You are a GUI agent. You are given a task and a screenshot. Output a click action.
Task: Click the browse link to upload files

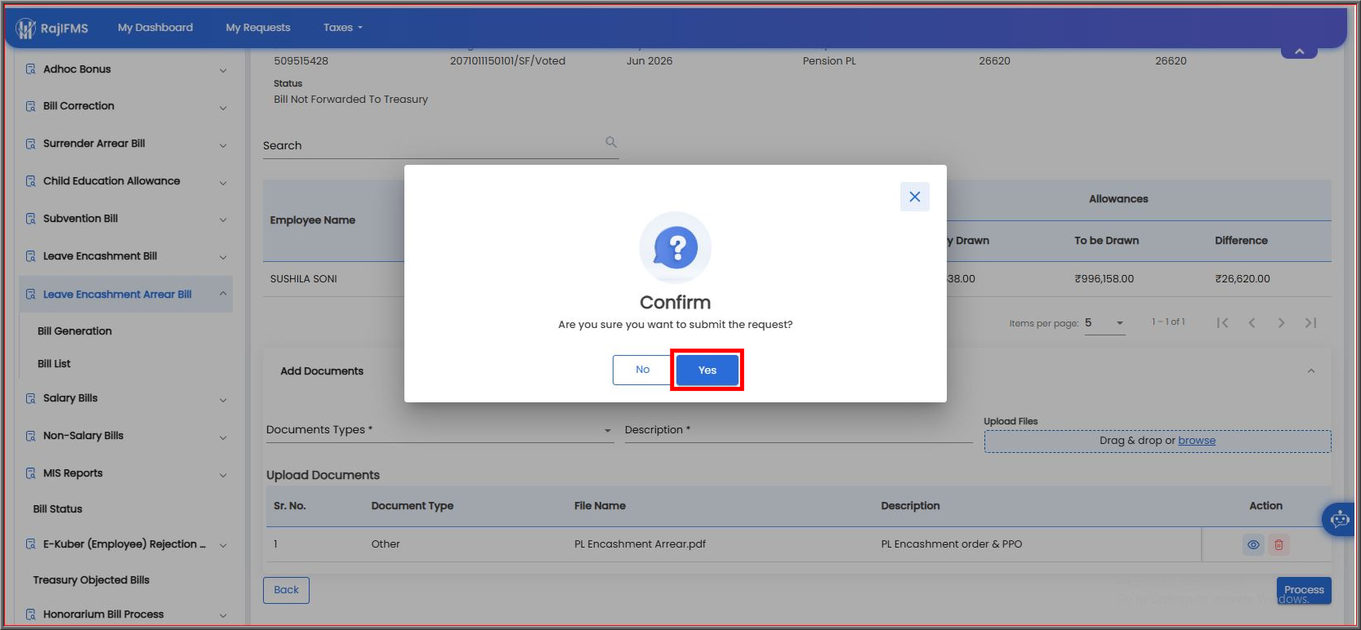point(1197,441)
